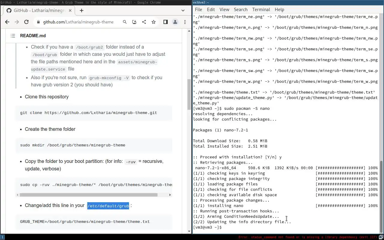This screenshot has width=384, height=240.
Task: Click the highlighted /etc/default/grub path
Action: tap(108, 206)
